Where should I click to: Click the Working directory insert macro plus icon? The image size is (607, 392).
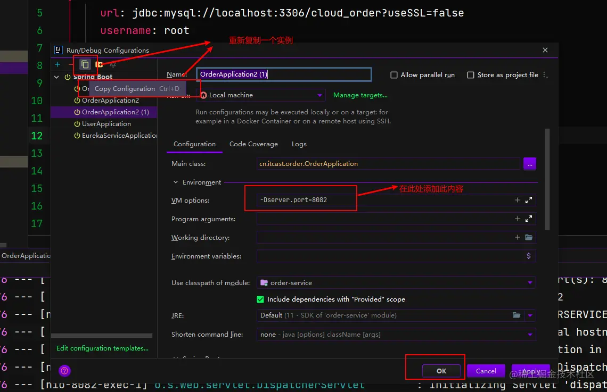tap(517, 237)
